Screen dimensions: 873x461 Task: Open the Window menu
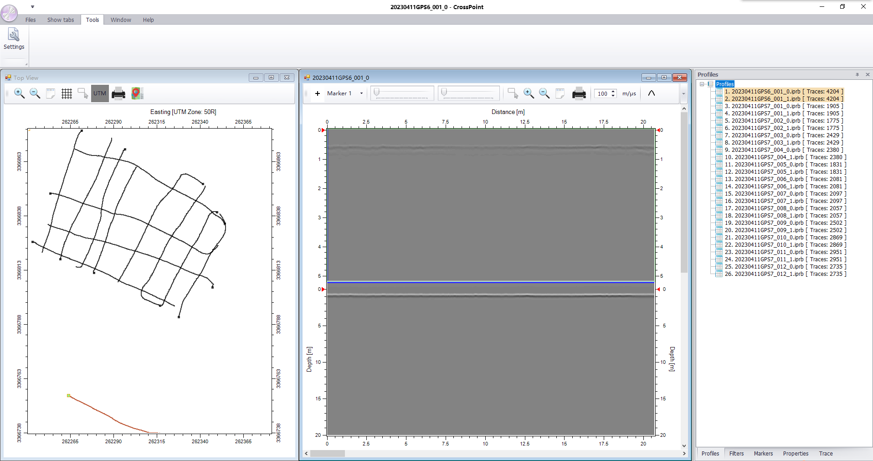(121, 20)
